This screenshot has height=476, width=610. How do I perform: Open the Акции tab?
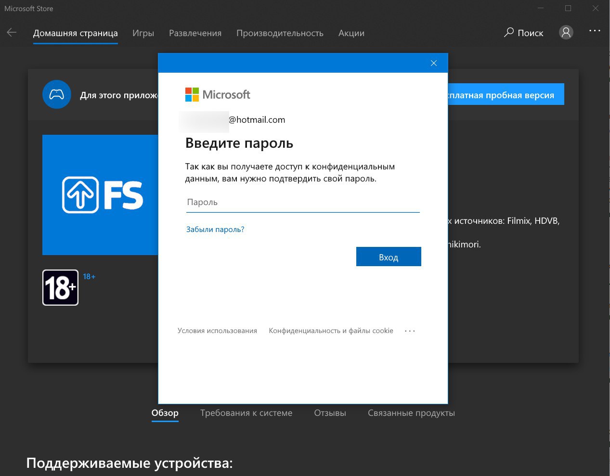(x=351, y=33)
